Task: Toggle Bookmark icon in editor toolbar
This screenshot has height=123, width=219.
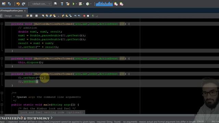Action: click(x=70, y=16)
